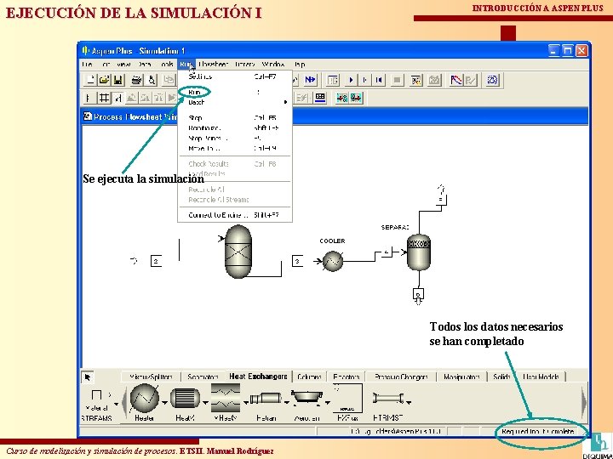This screenshot has height=459, width=613.
Task: Switch to the Reactors tab
Action: point(346,377)
